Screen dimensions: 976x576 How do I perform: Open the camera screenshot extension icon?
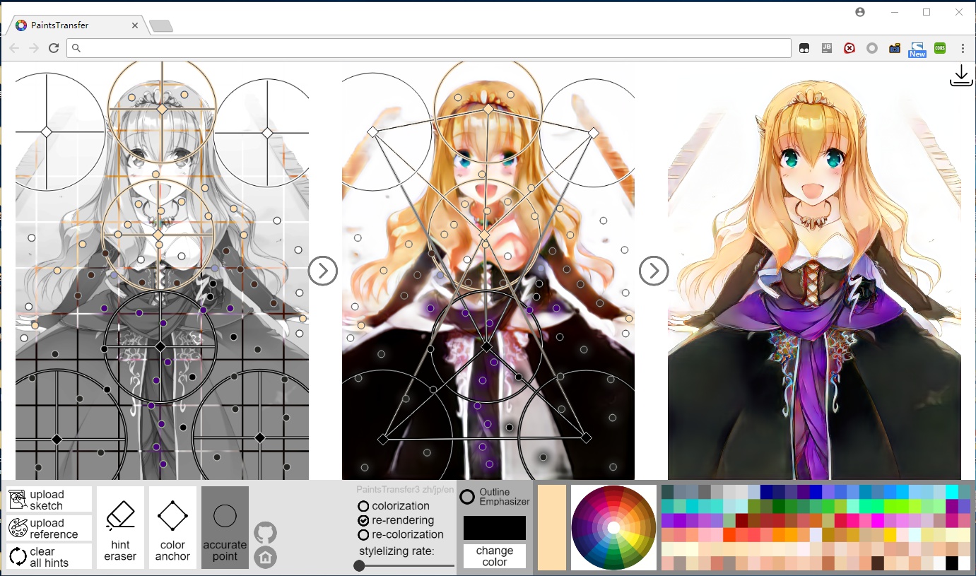(895, 48)
